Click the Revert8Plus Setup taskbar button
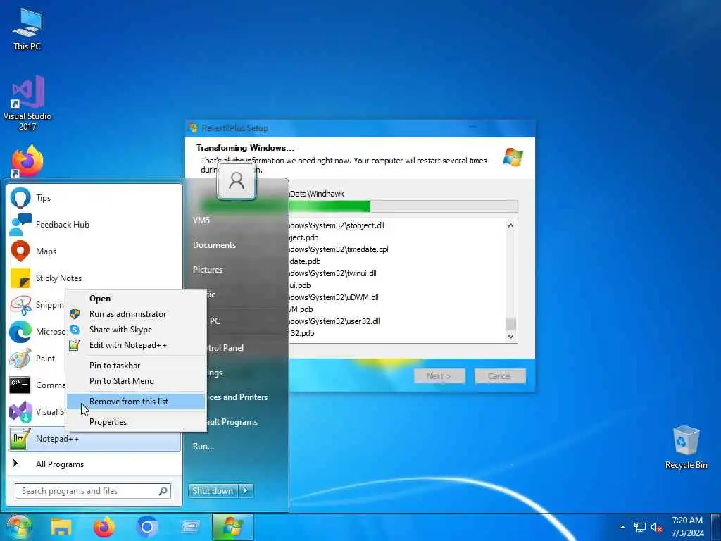The height and width of the screenshot is (541, 721). tap(232, 527)
